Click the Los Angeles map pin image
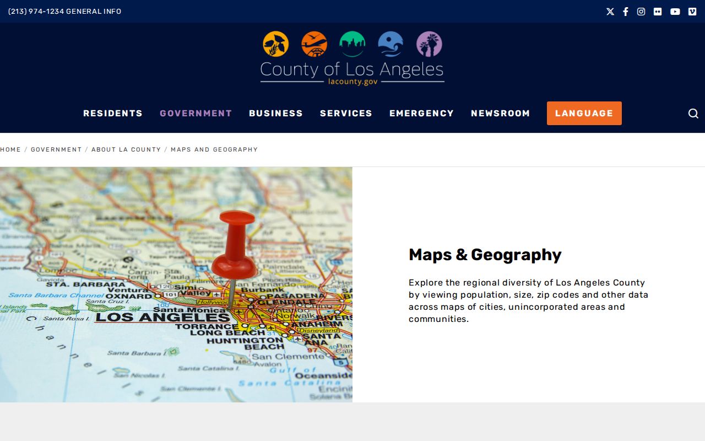Screen dimensions: 705x441 pos(176,284)
